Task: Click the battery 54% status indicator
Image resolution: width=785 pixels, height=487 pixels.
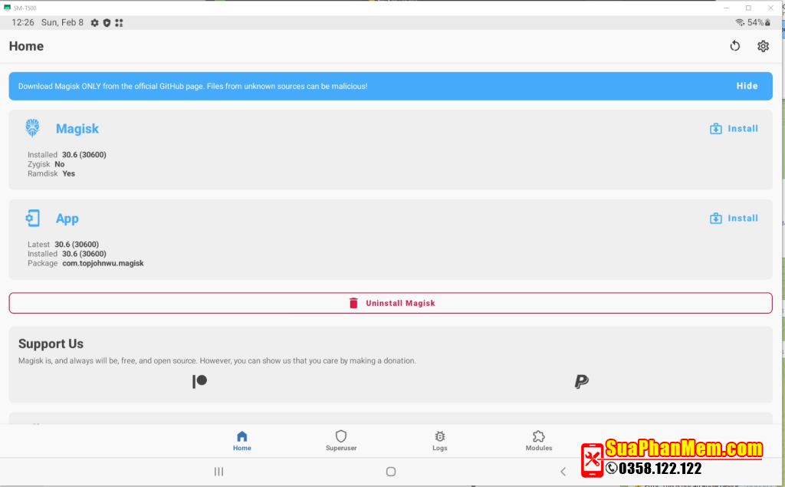Action: [759, 22]
